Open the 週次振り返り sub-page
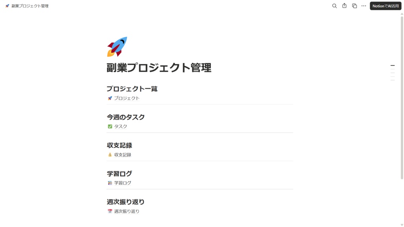The image size is (404, 227). point(127,211)
